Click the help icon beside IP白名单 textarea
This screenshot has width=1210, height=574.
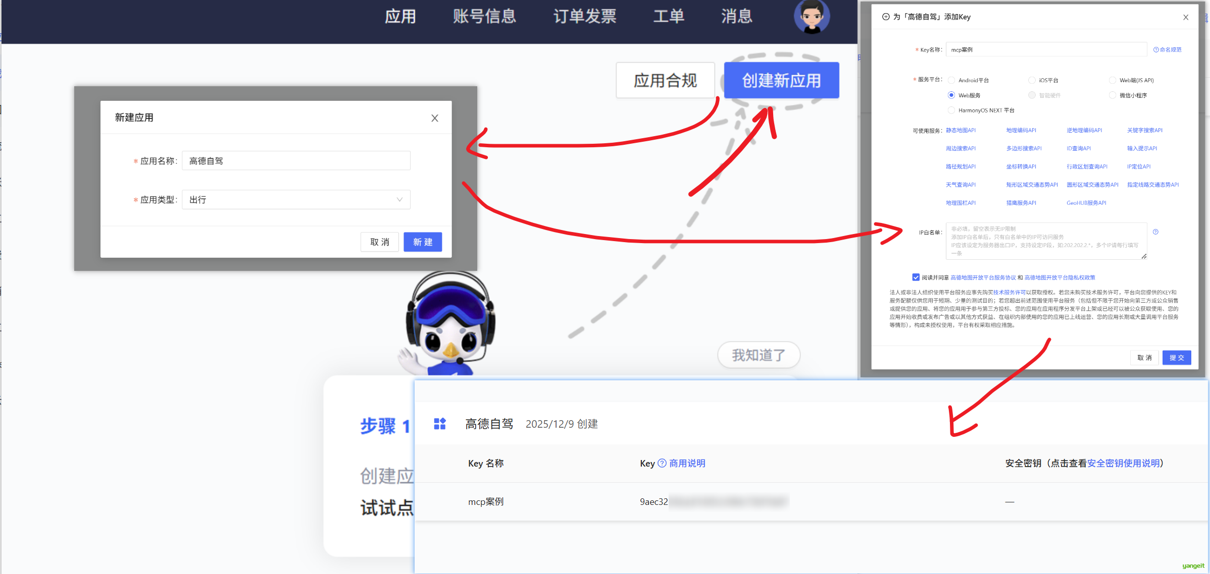coord(1155,232)
